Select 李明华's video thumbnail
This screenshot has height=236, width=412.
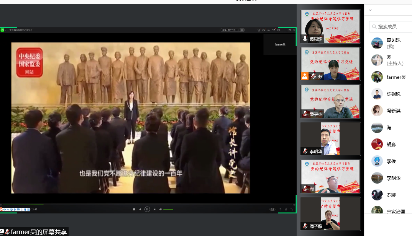[330, 138]
